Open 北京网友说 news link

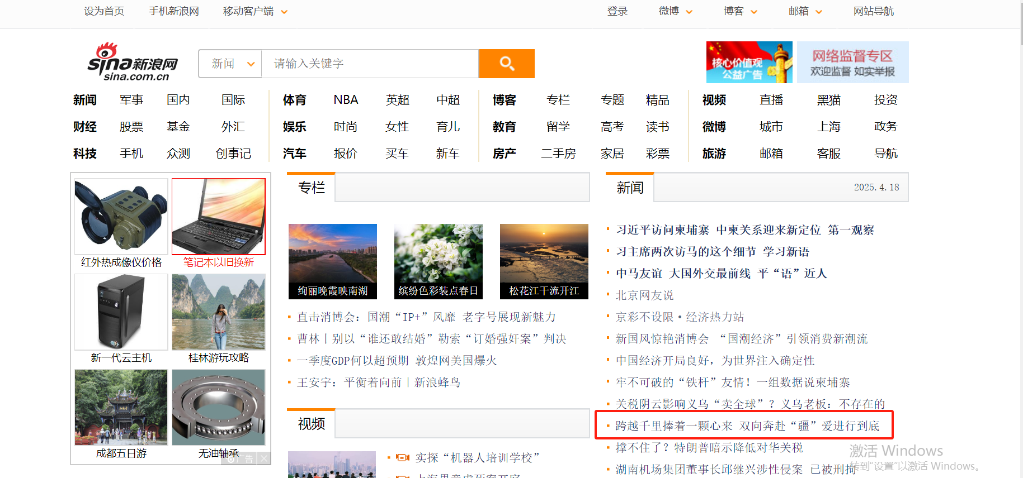point(645,295)
